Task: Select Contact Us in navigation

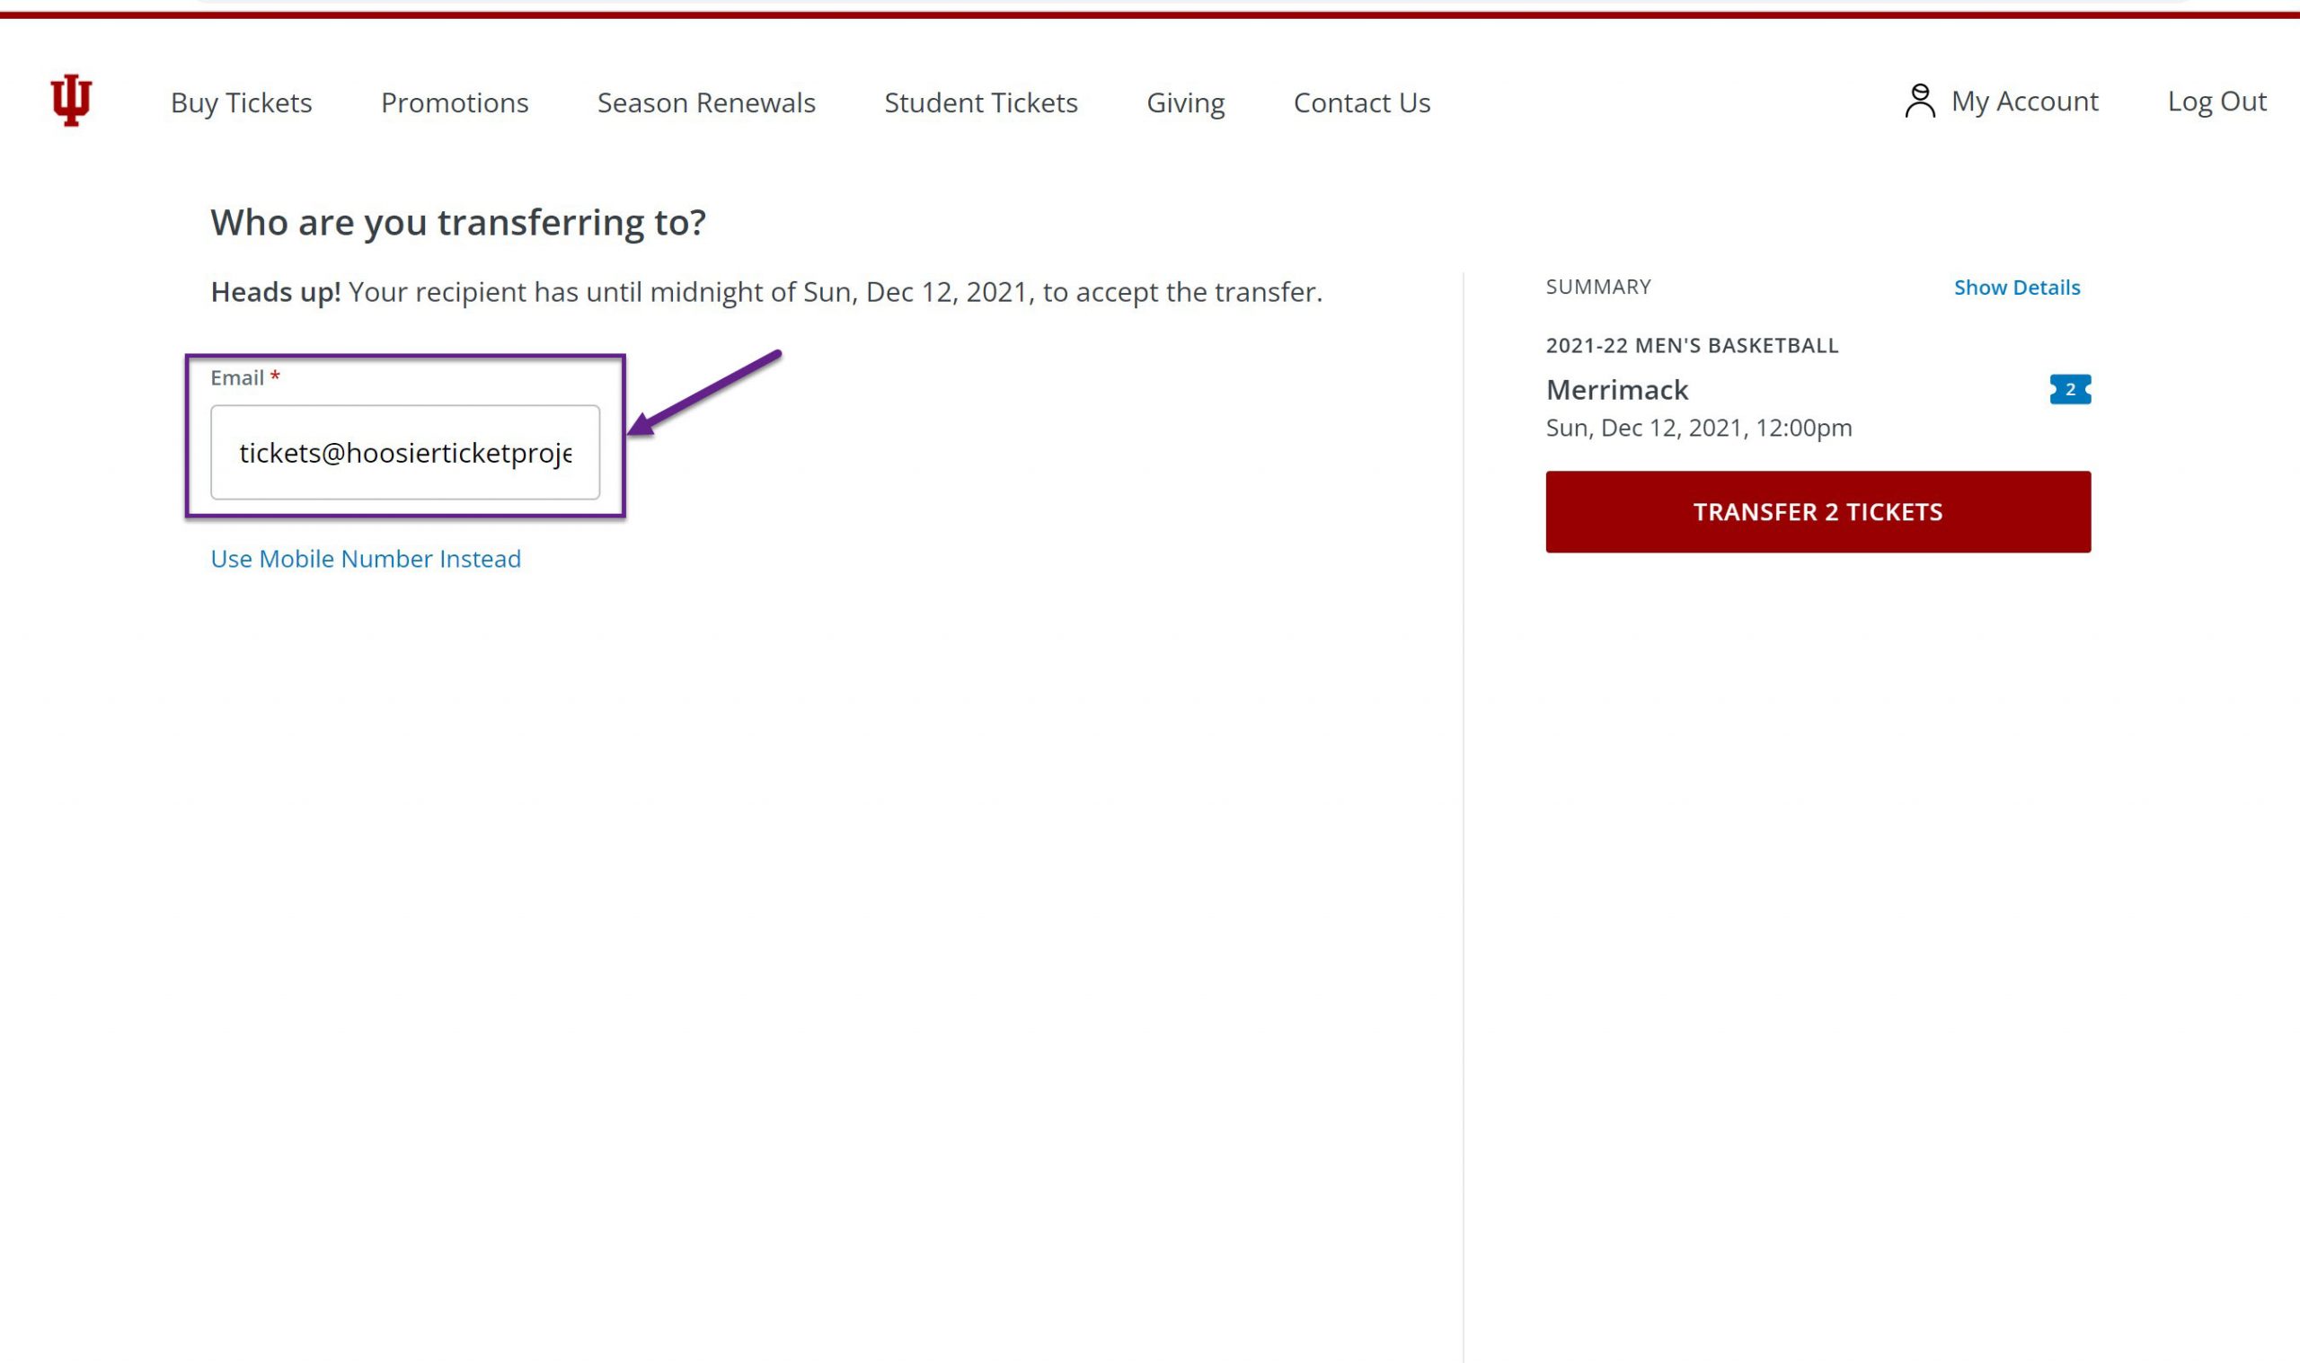Action: click(1362, 102)
